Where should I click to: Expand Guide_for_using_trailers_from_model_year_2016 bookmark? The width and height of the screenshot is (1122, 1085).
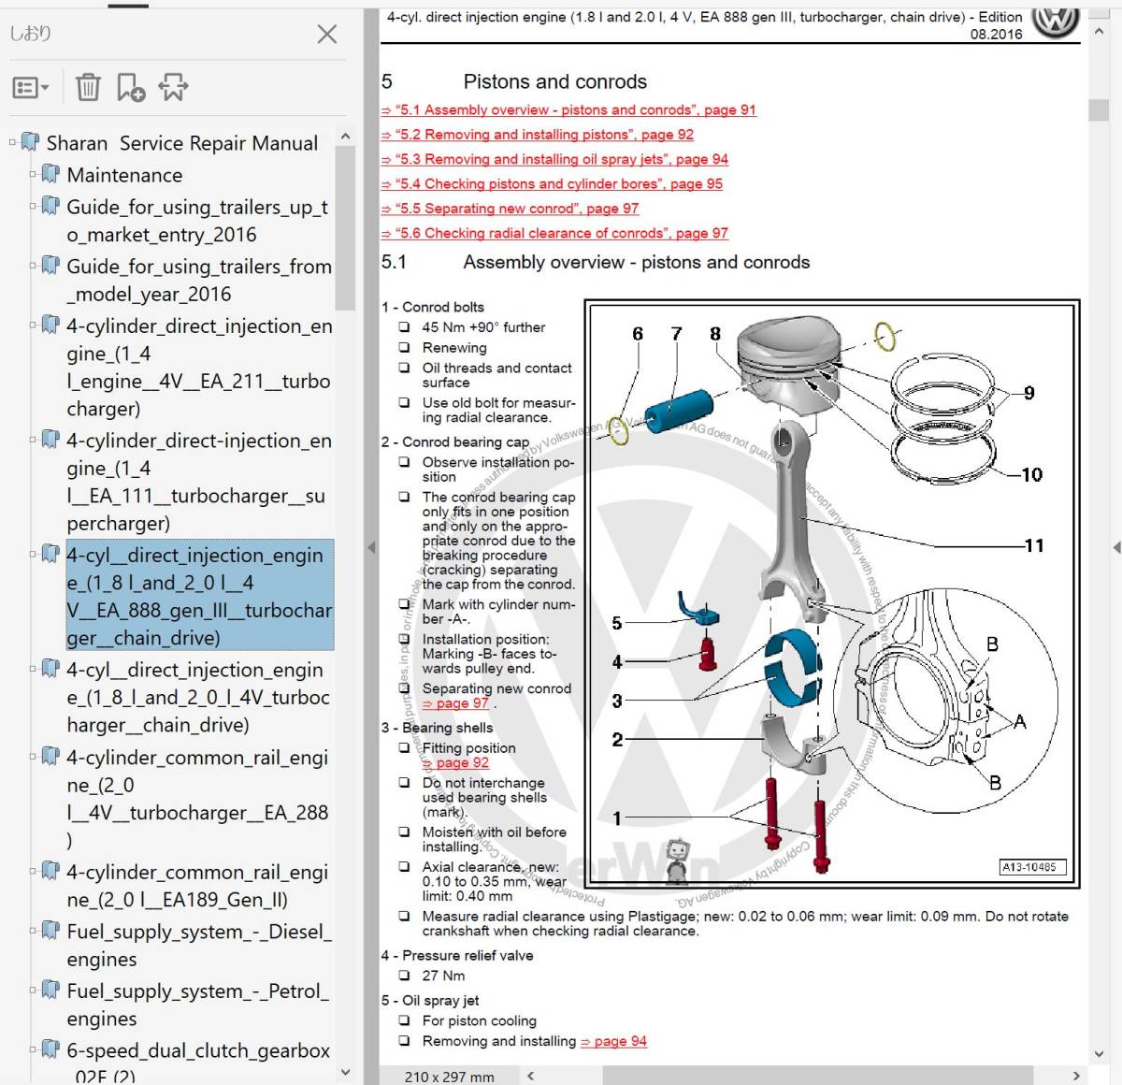(33, 266)
